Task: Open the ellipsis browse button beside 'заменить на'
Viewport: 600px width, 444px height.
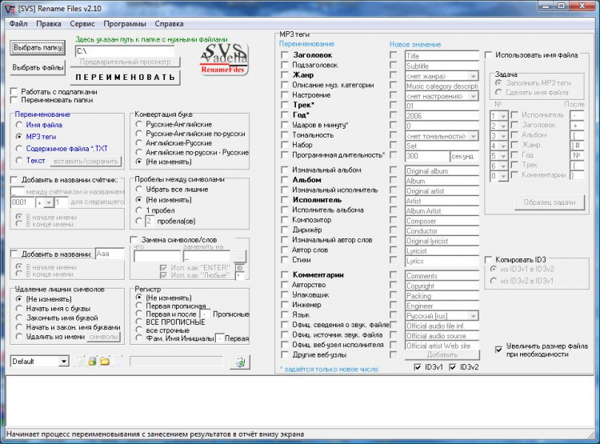Action: [x=240, y=255]
